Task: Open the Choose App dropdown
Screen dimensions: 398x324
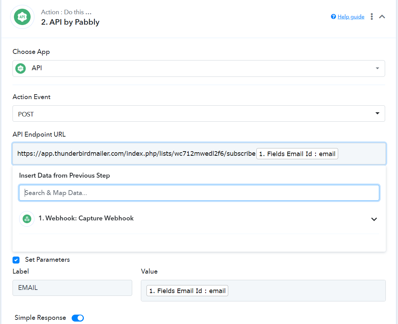Action: tap(199, 68)
